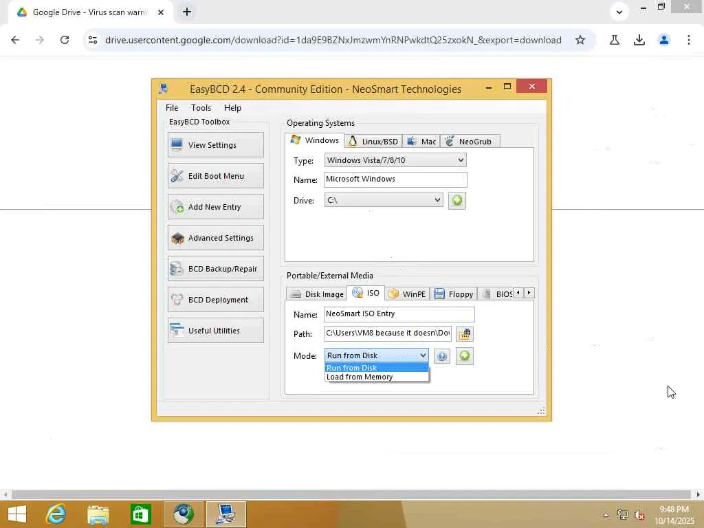View site information icon in address bar
Viewport: 704px width, 528px height.
93,40
